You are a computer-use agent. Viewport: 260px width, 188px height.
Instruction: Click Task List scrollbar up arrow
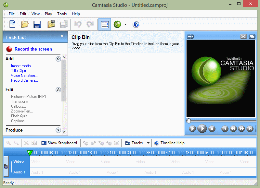point(64,57)
